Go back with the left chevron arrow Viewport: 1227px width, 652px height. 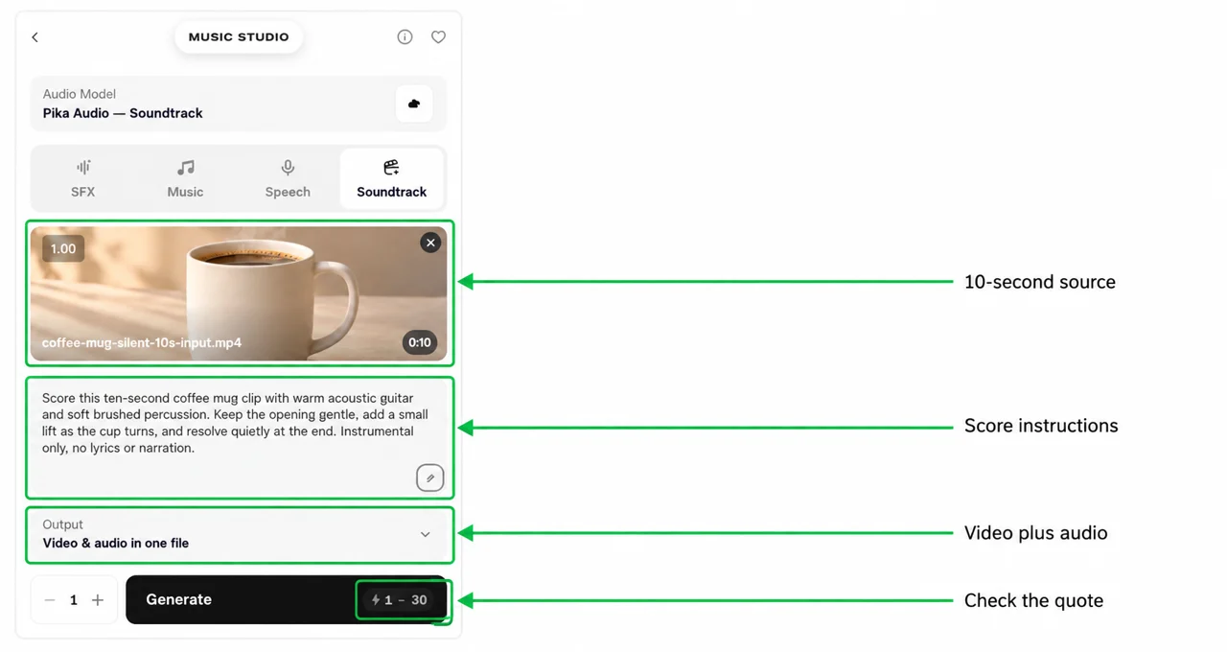(35, 37)
